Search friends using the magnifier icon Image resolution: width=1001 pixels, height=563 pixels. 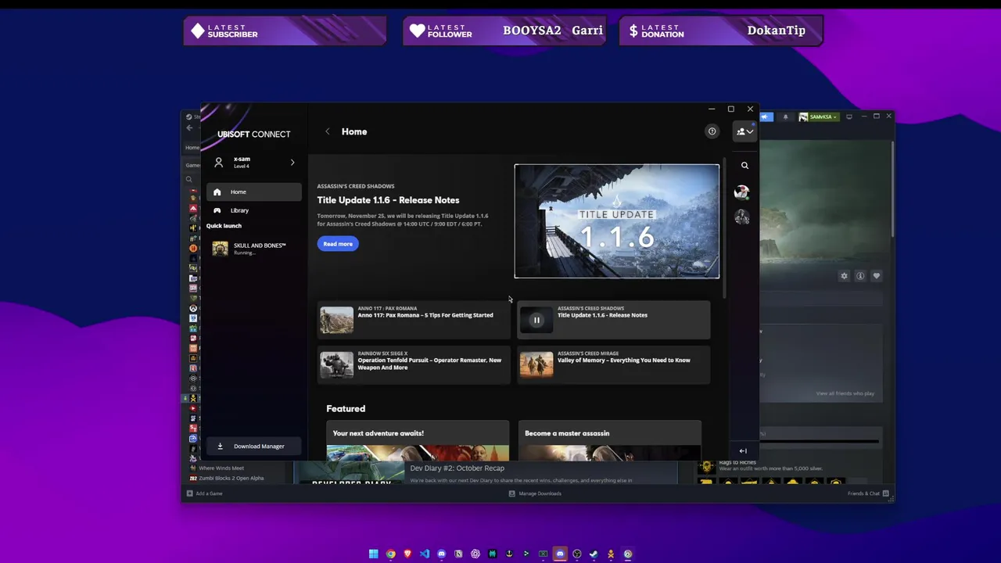(744, 166)
